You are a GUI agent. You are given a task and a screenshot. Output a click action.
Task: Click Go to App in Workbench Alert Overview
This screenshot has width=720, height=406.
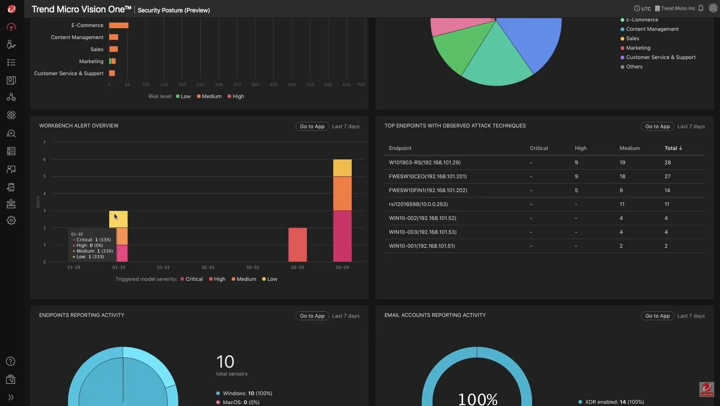tap(312, 126)
